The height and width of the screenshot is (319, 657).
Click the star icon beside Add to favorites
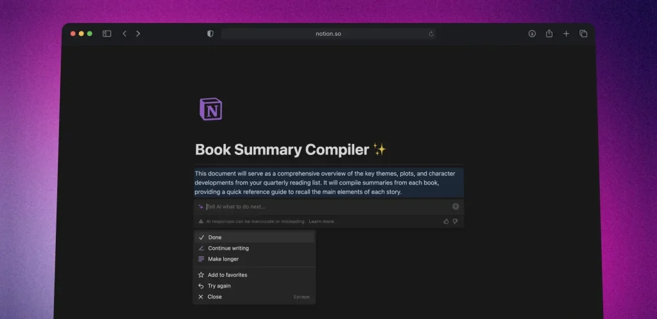click(201, 275)
